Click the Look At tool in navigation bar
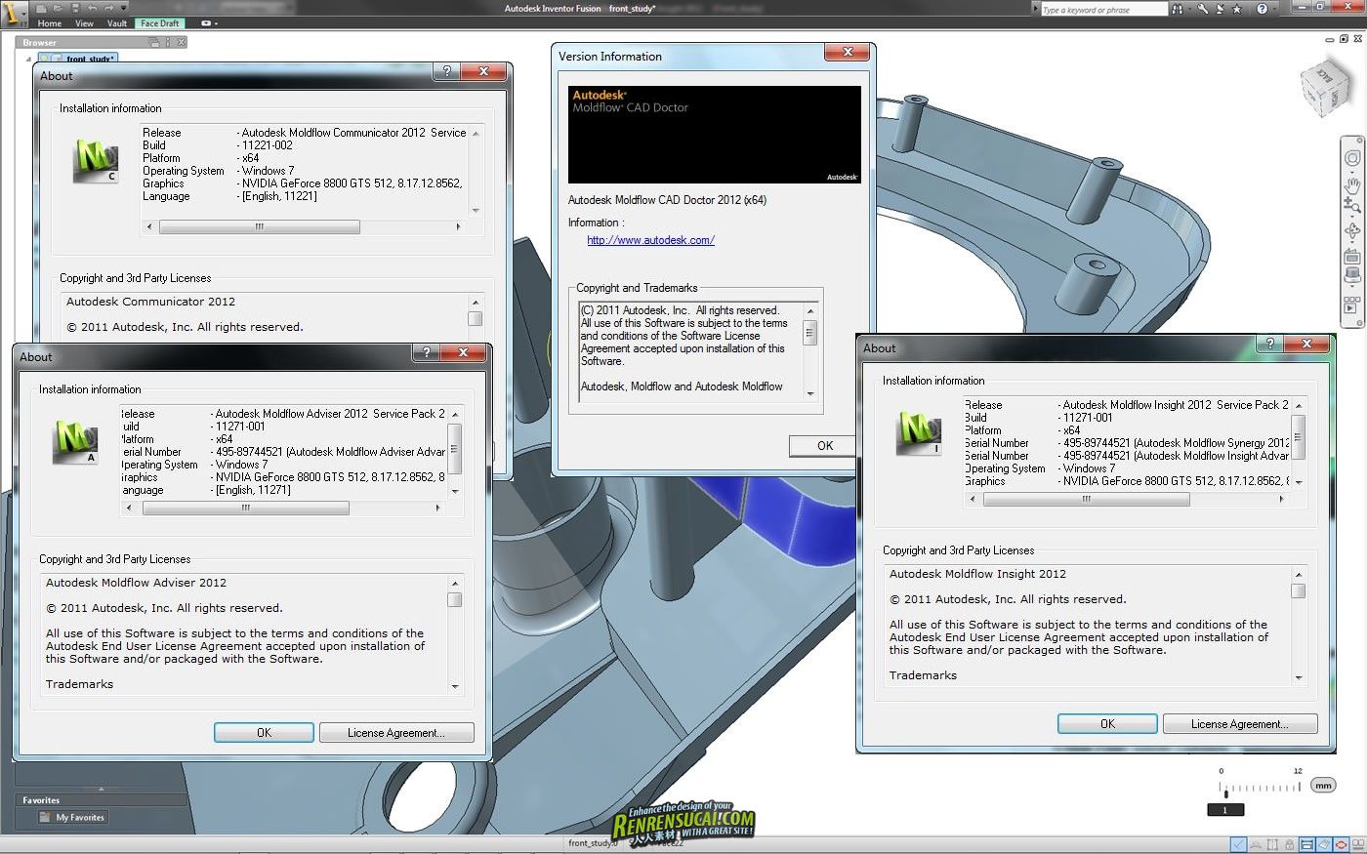Viewport: 1367px width, 854px height. [1353, 257]
